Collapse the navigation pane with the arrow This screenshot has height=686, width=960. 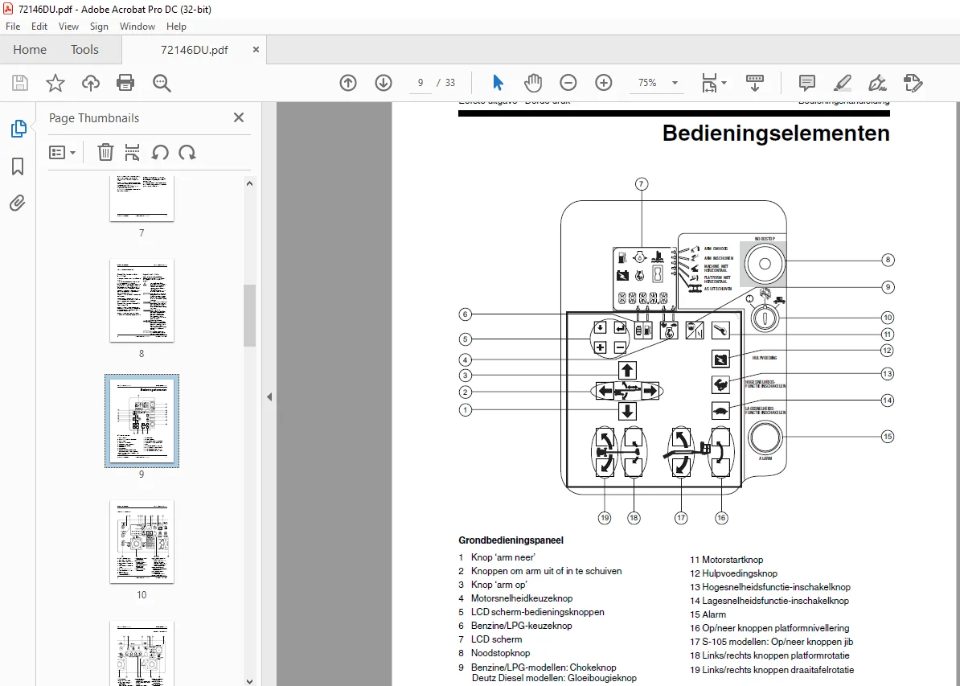coord(269,397)
